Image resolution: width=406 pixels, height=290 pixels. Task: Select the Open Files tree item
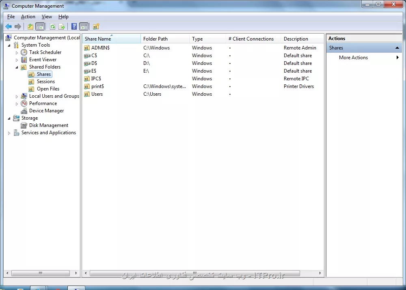[48, 89]
